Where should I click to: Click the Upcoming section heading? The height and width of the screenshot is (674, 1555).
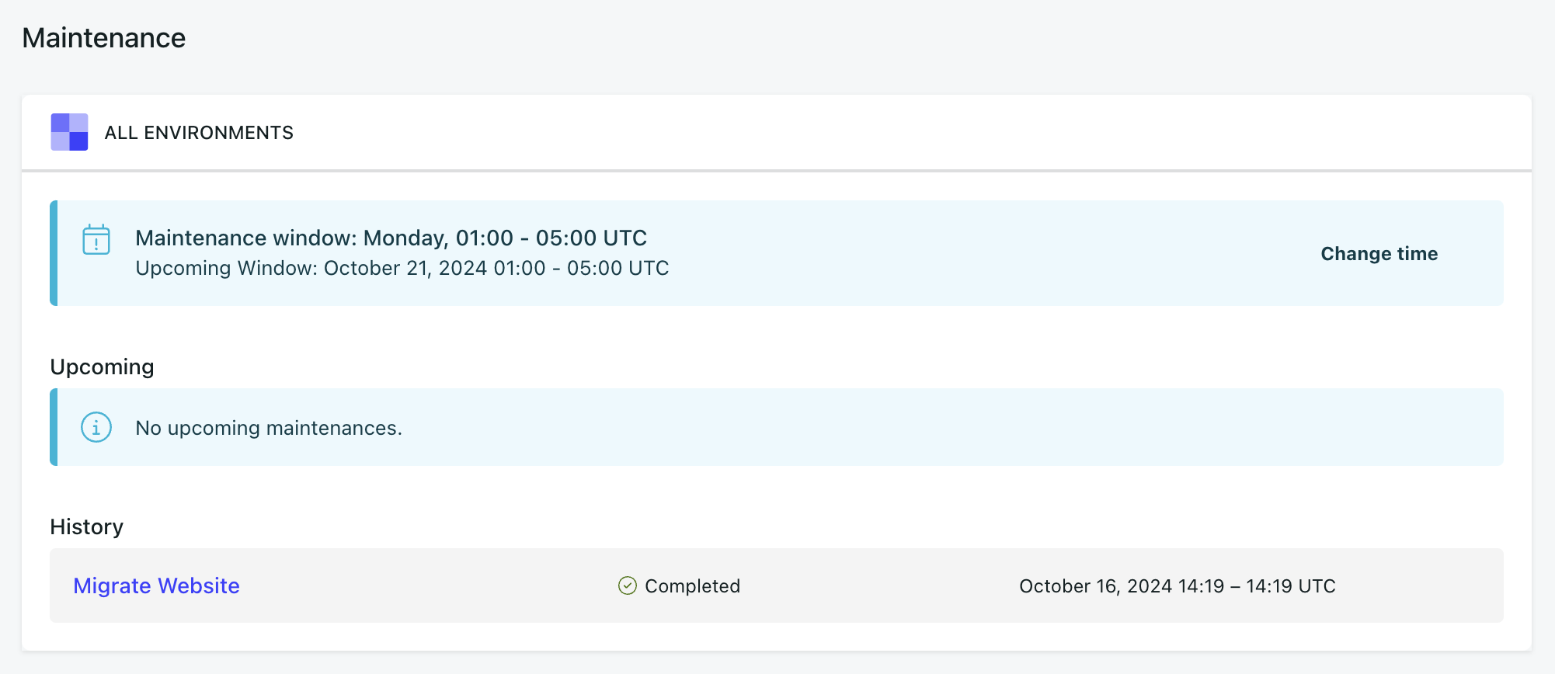tap(102, 367)
